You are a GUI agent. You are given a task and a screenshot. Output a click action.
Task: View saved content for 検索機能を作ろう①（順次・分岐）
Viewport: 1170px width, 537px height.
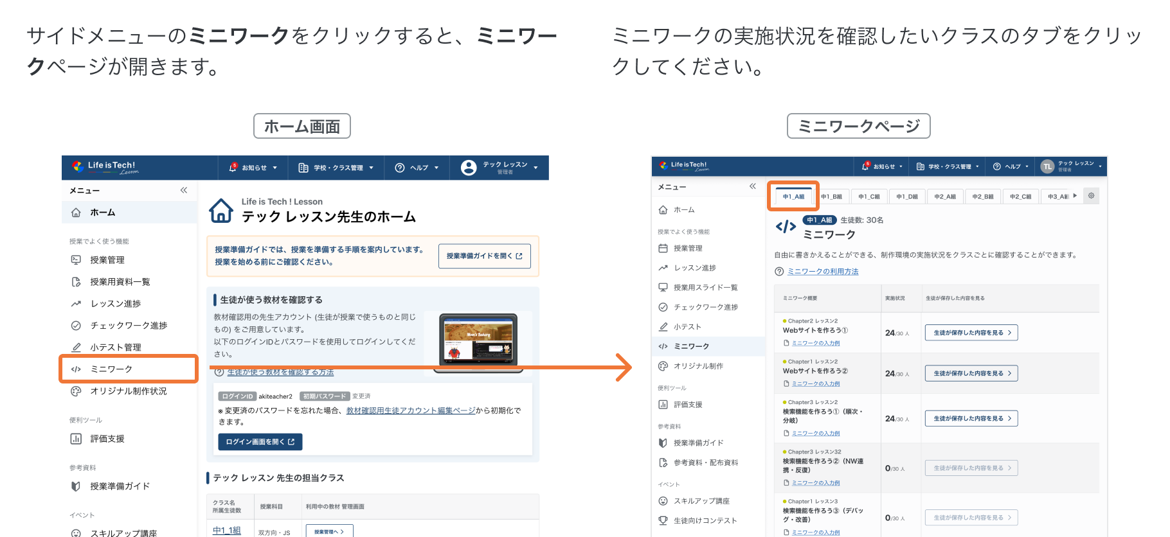click(971, 418)
